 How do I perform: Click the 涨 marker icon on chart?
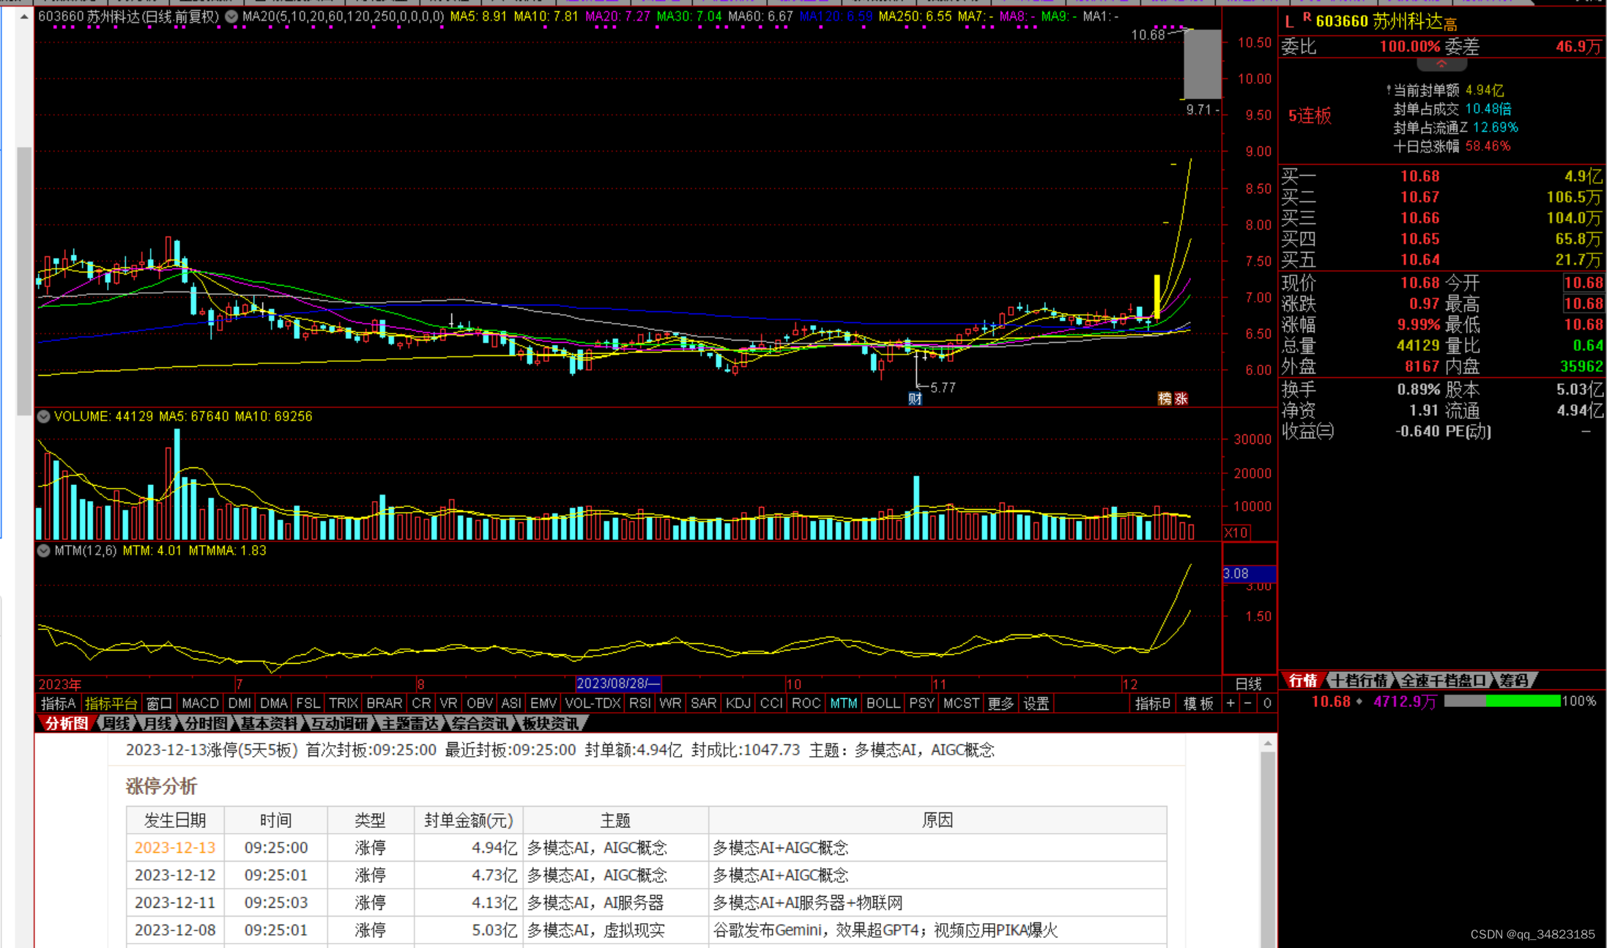coord(1181,399)
